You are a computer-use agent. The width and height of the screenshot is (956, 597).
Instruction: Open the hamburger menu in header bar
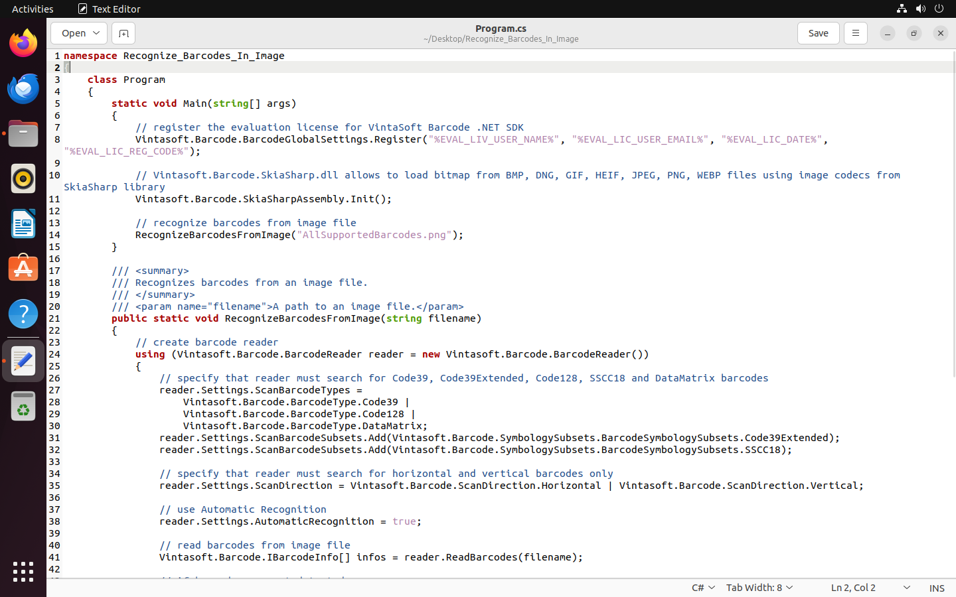click(x=855, y=33)
